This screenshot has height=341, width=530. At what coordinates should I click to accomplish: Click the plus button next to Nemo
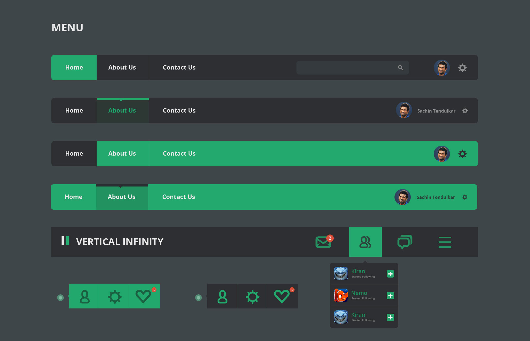pyautogui.click(x=390, y=295)
